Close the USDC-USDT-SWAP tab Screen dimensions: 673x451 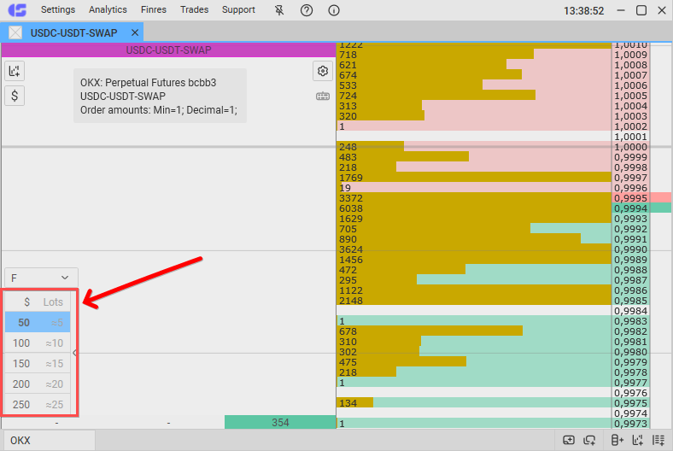135,32
